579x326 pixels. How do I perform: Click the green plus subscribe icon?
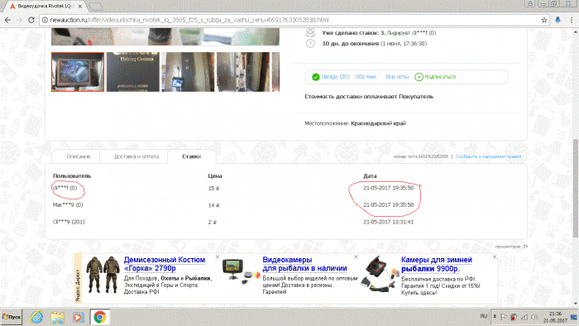(419, 77)
